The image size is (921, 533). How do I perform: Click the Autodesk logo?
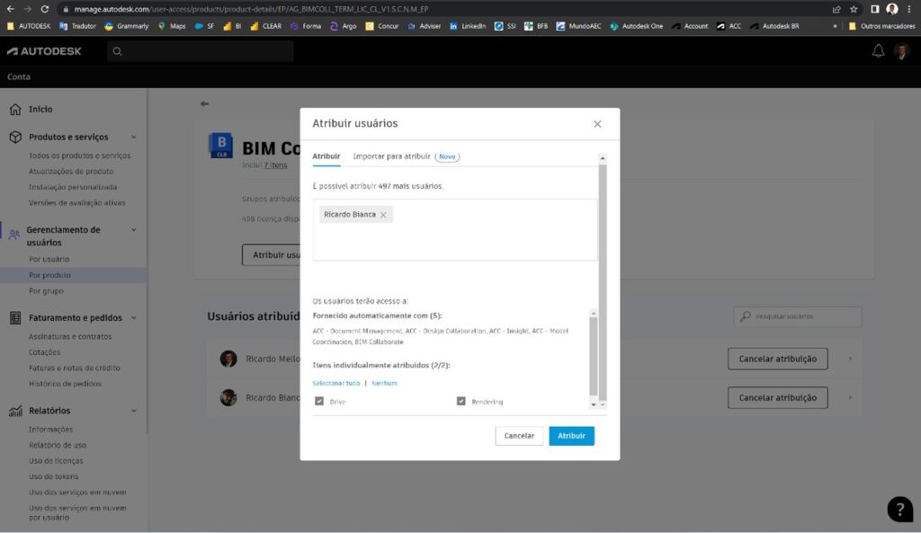coord(44,51)
